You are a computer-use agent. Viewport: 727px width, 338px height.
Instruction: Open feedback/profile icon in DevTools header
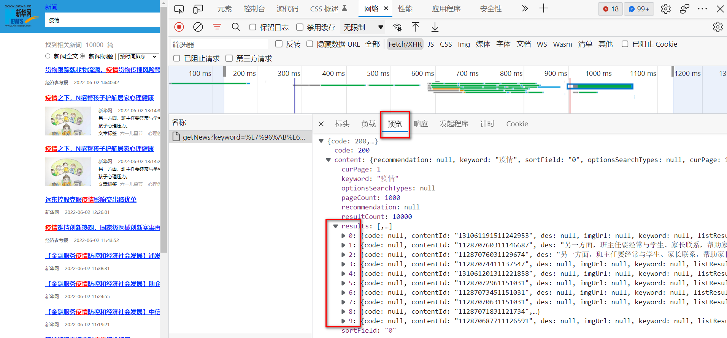point(684,9)
